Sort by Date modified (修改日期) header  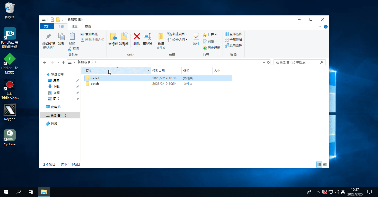(x=166, y=70)
